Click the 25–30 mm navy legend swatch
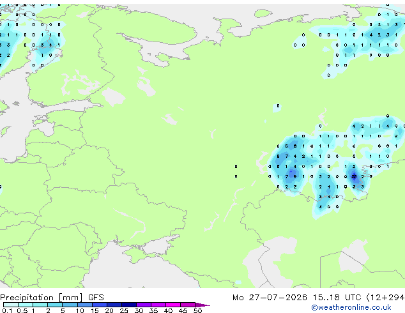This screenshot has height=313, width=405. [x=128, y=305]
